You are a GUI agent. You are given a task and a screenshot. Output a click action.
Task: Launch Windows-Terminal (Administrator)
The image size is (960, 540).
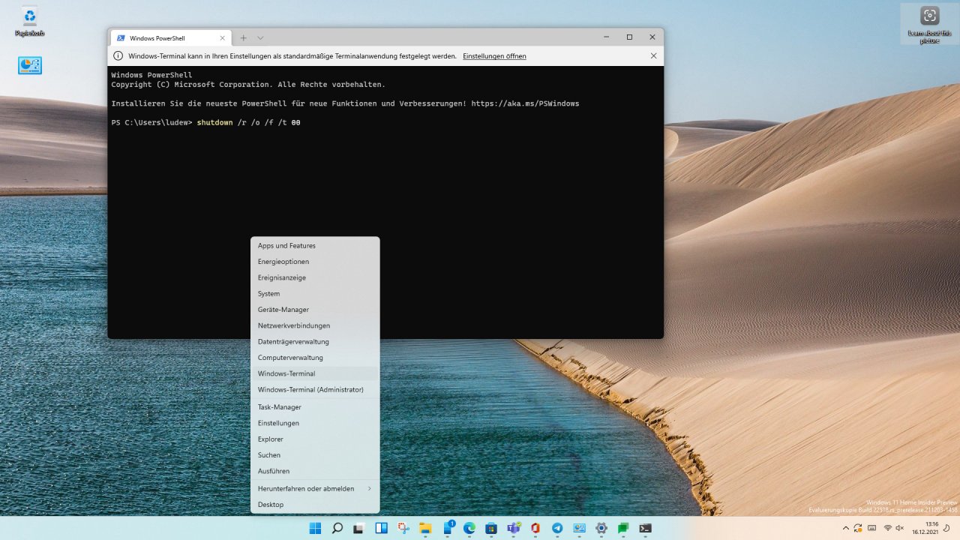pyautogui.click(x=315, y=390)
